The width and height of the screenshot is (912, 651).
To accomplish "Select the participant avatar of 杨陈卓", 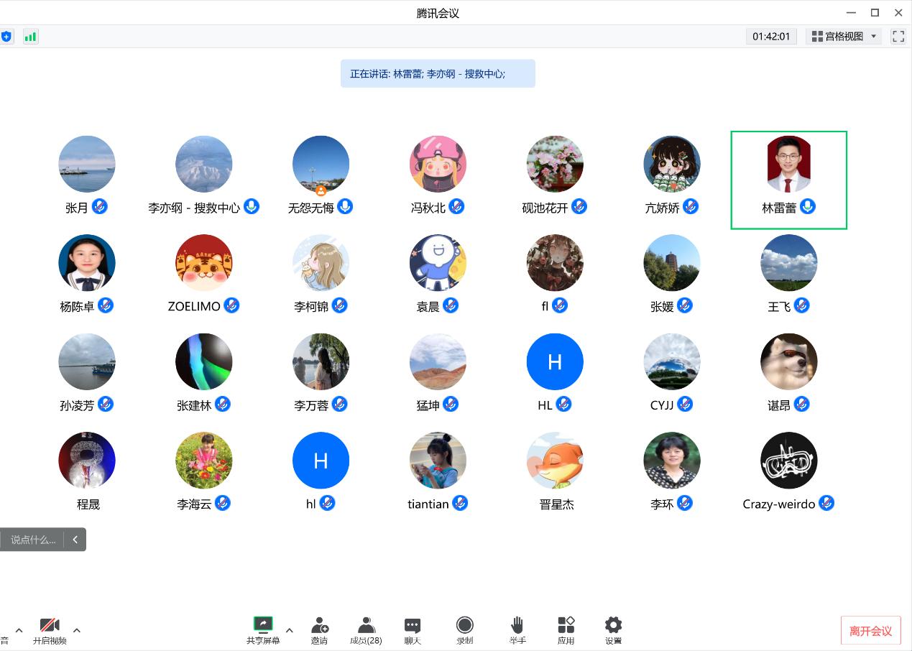I will click(87, 262).
